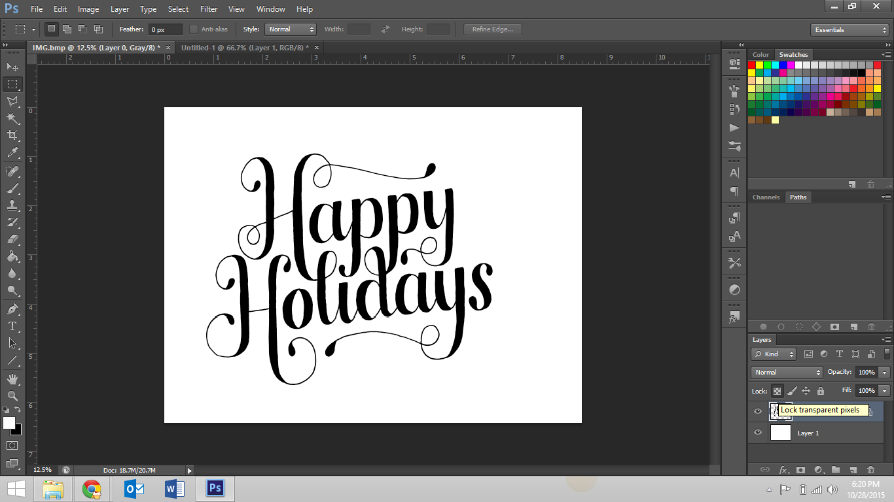Click the layer style fx button
The image size is (894, 502).
pyautogui.click(x=783, y=470)
